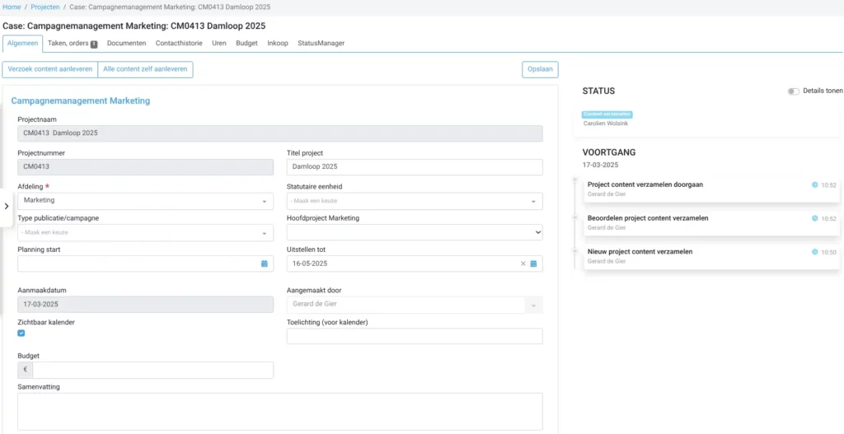
Task: Toggle the Details tonen switch
Action: (794, 91)
